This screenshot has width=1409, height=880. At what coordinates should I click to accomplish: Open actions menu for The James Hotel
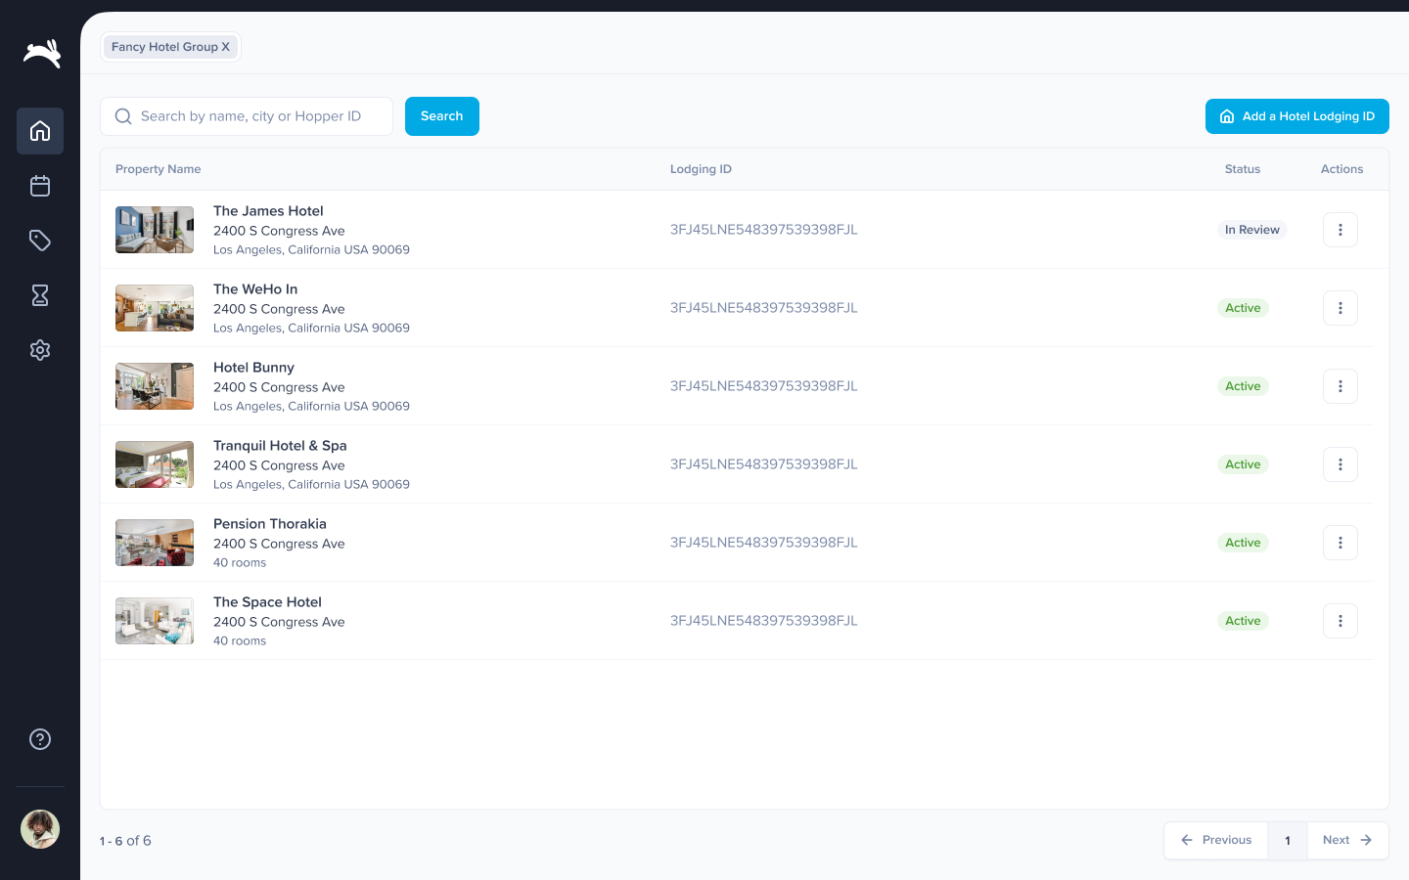(x=1341, y=230)
